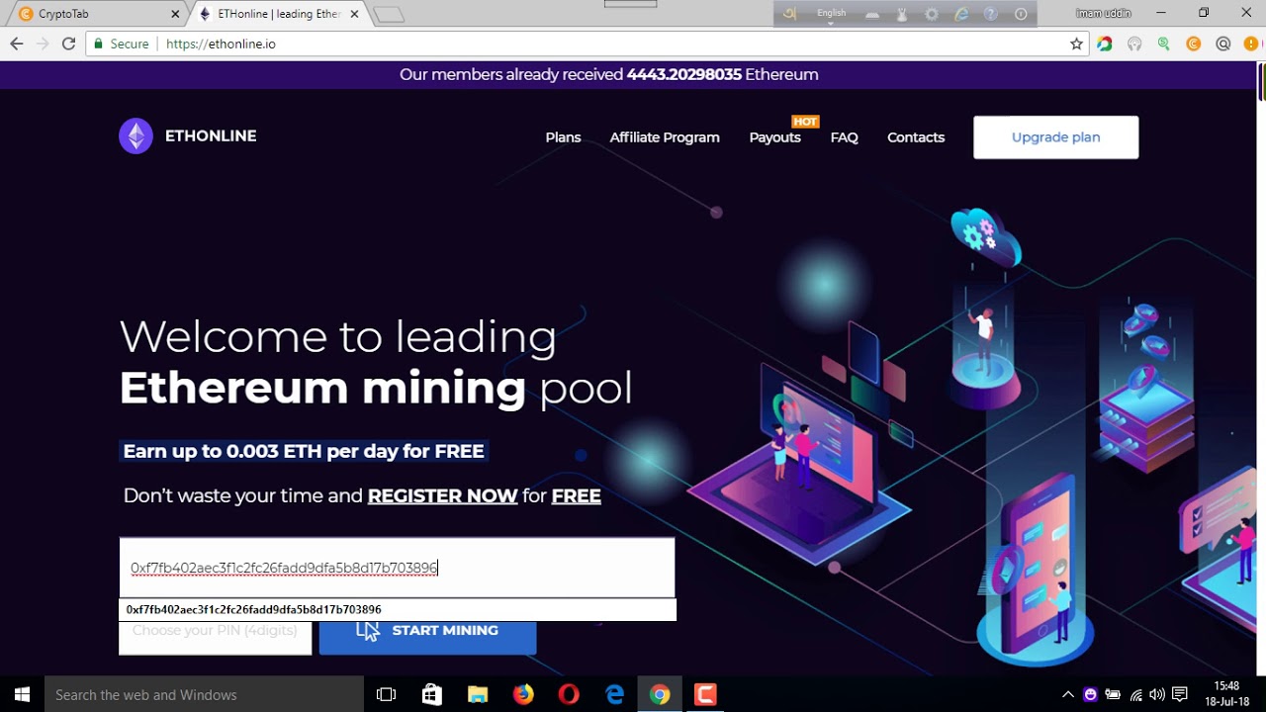This screenshot has width=1266, height=712.
Task: Open the green magnifier extension icon
Action: [1164, 44]
